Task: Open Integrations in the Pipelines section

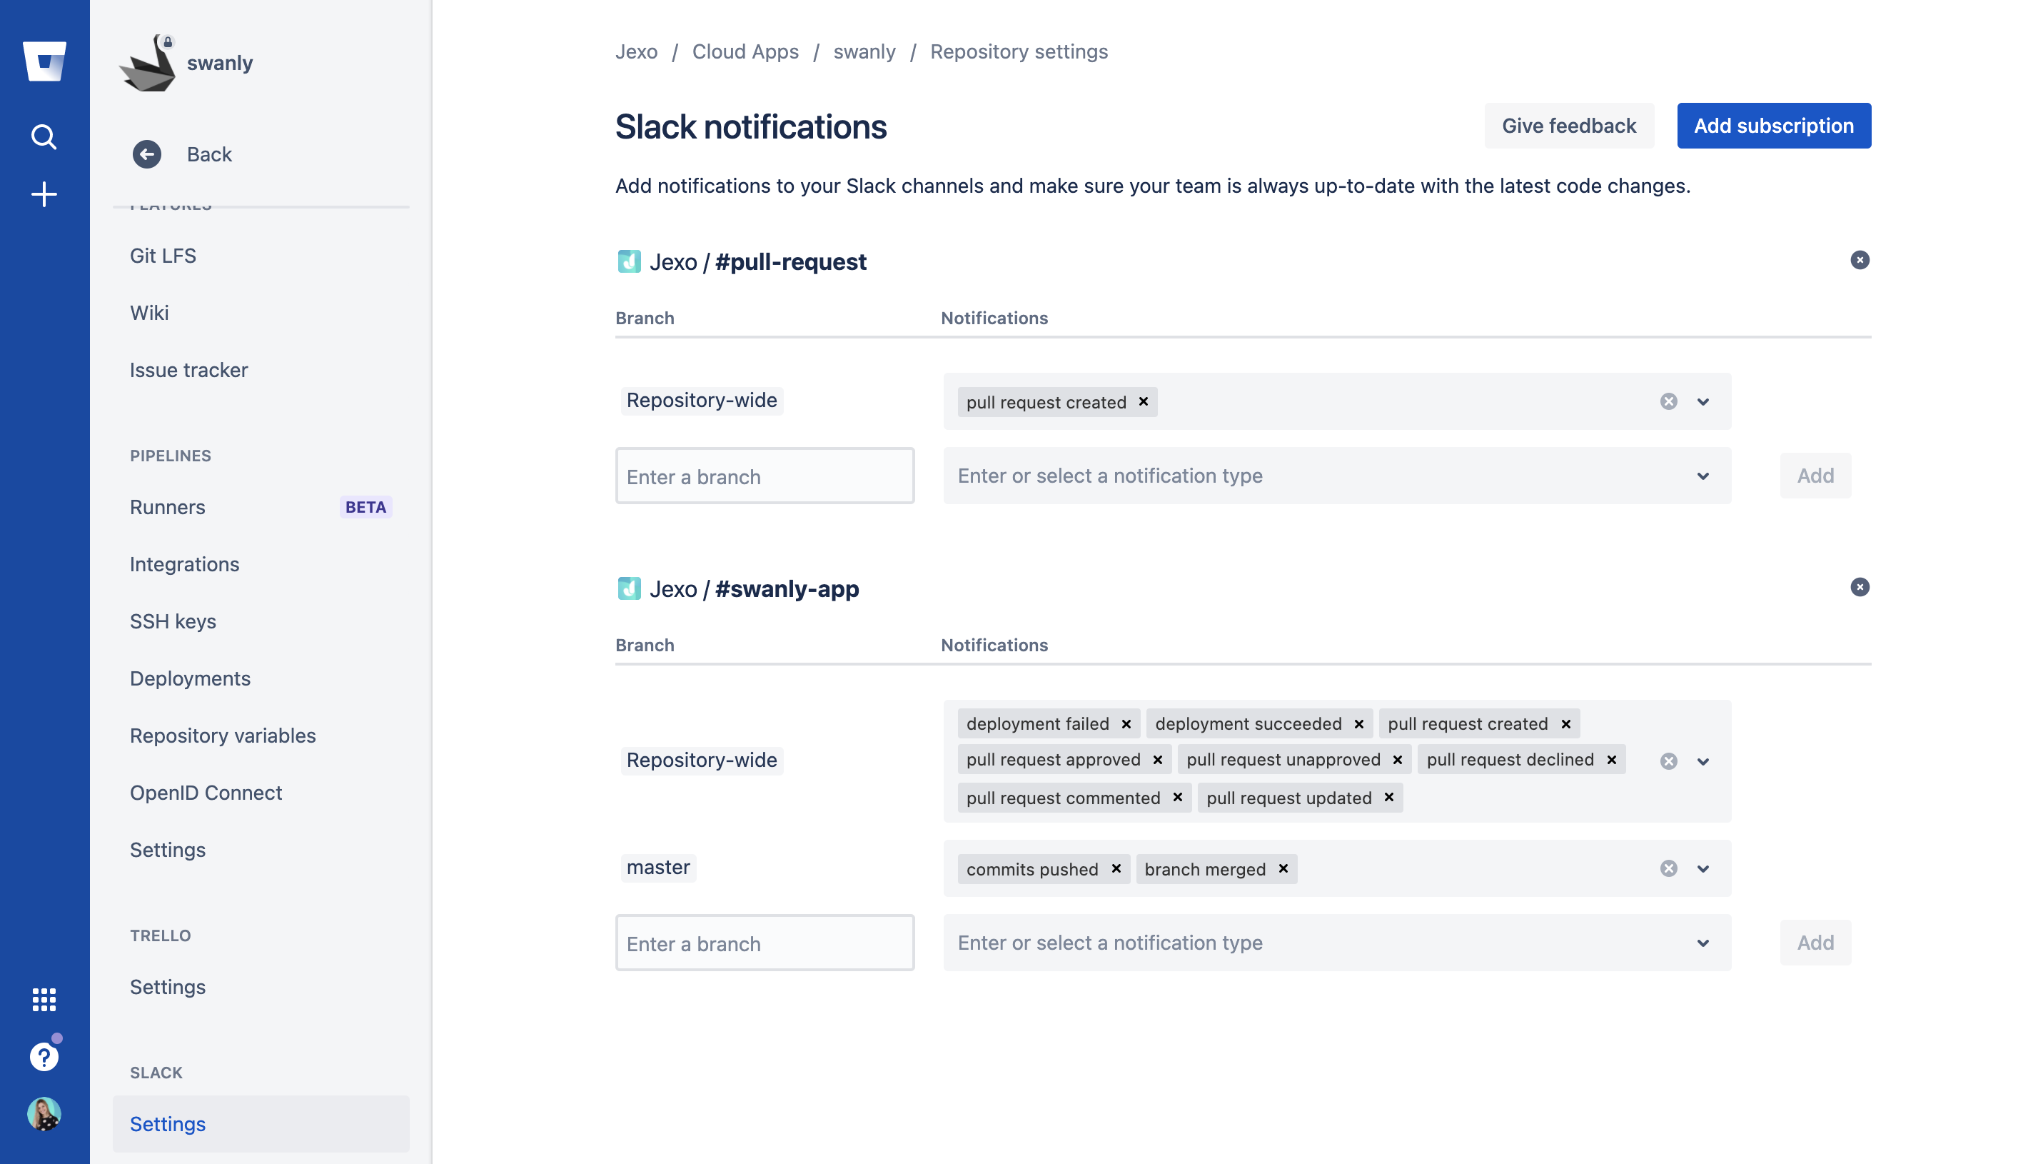Action: point(185,563)
